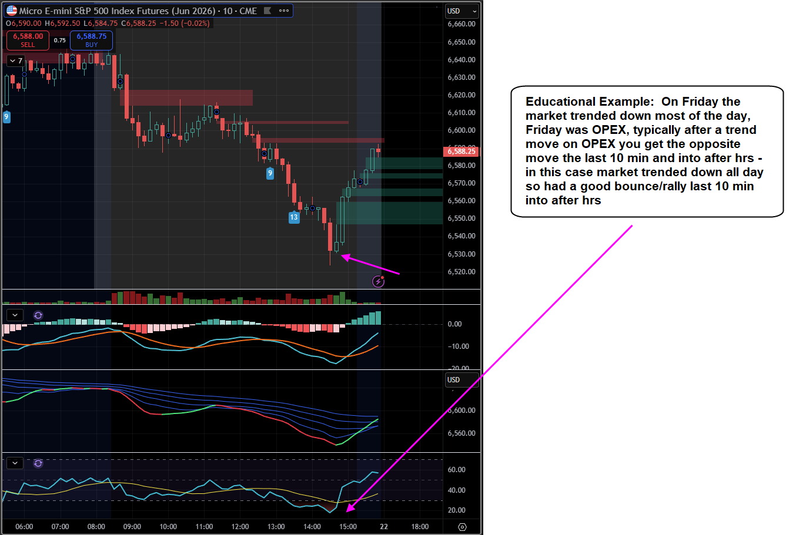Screen dimensions: 796x535
Task: Click the 10 interval in chart title
Action: pos(227,11)
